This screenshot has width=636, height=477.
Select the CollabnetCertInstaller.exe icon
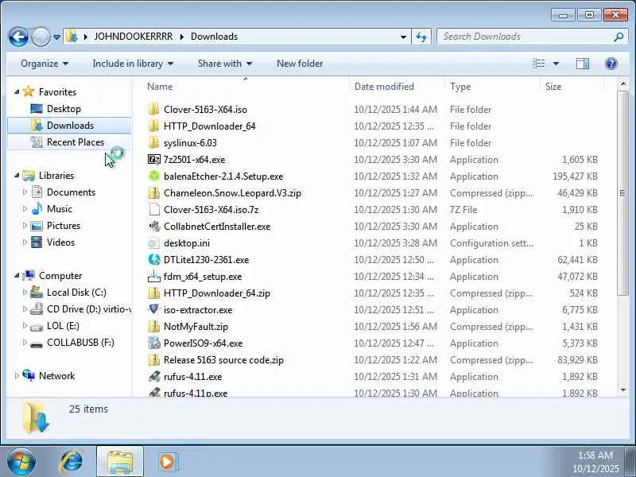[153, 226]
